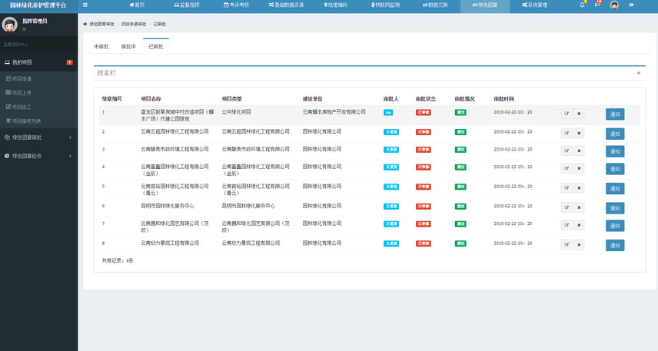The image size is (658, 351).
Task: Delete row 8 using the X icon
Action: (579, 245)
